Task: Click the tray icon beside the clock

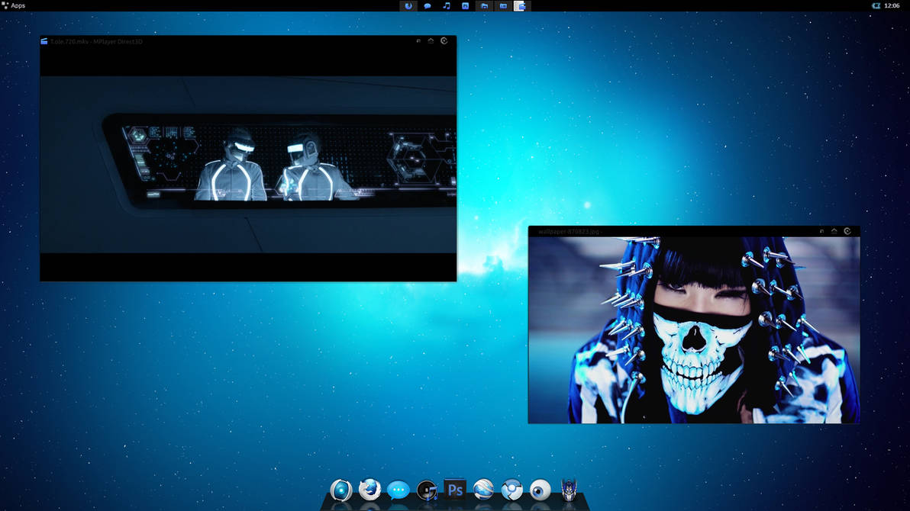Action: [876, 6]
